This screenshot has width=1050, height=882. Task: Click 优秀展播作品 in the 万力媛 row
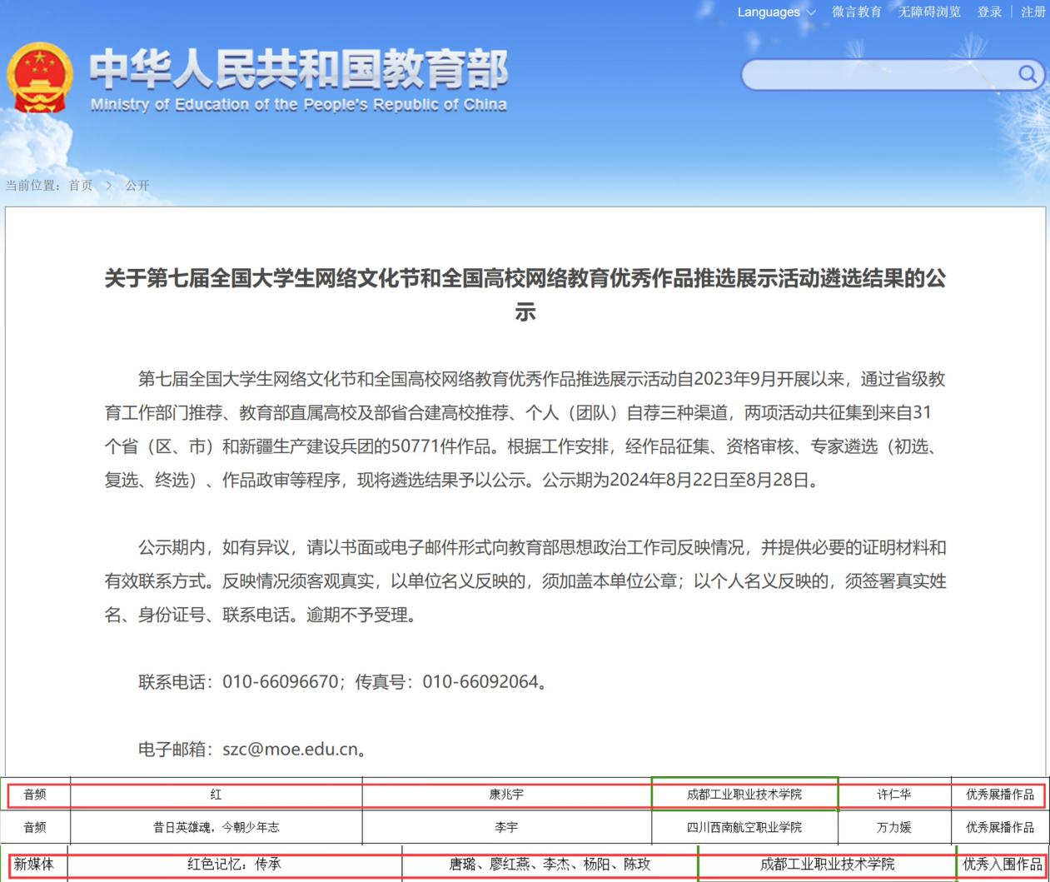[x=999, y=827]
